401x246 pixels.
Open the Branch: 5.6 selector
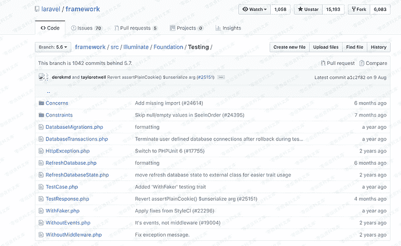(x=53, y=47)
